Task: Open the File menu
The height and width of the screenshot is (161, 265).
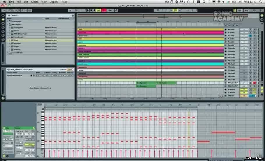Action: (x=19, y=2)
